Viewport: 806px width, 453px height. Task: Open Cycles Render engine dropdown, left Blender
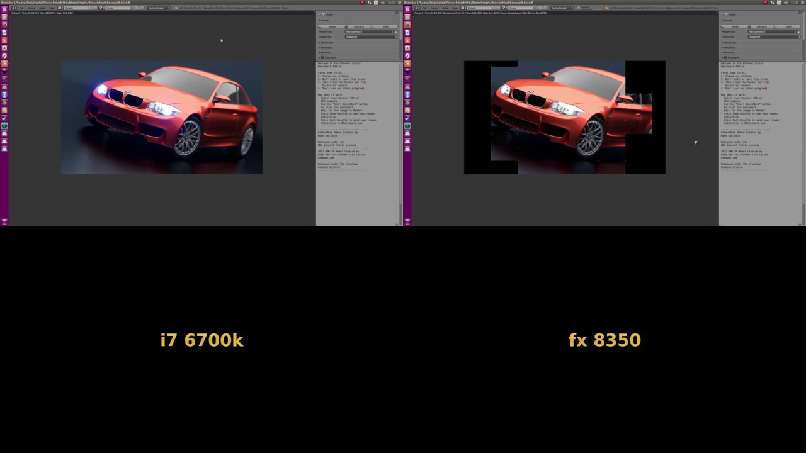coord(159,8)
